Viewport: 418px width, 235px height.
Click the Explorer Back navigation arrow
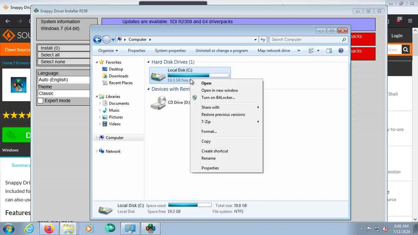97,39
